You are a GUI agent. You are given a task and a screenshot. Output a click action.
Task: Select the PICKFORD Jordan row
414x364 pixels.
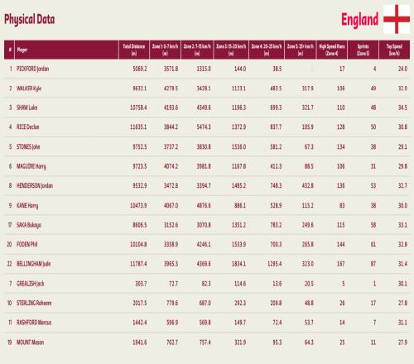207,69
